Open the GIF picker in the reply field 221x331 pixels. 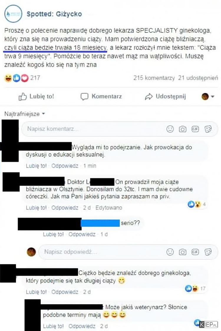pyautogui.click(x=195, y=252)
